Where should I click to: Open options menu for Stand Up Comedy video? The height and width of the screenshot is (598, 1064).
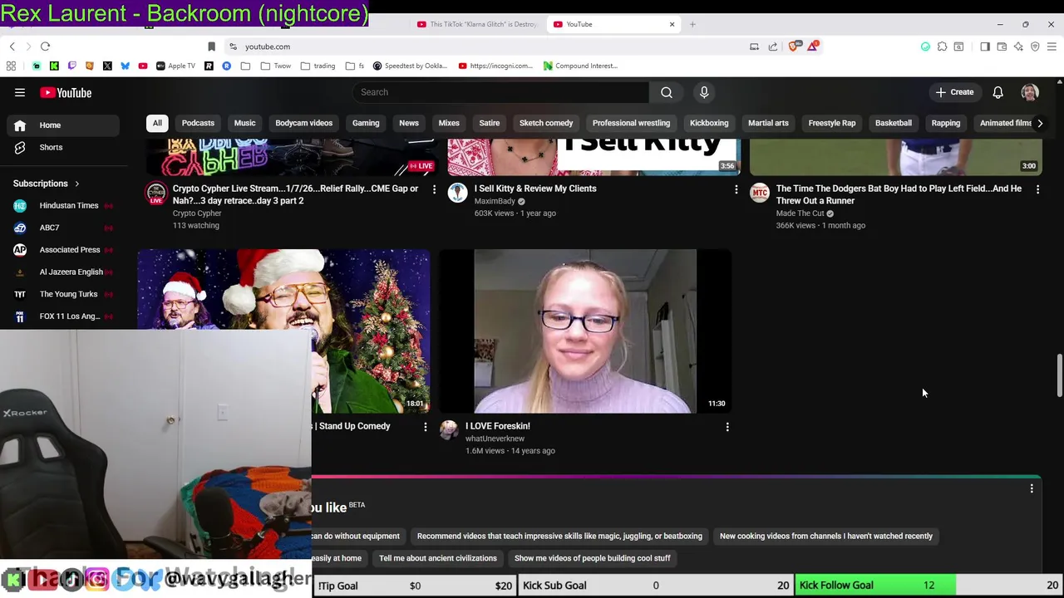[x=426, y=427]
